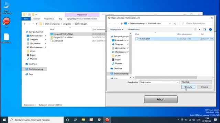This screenshot has height=123, width=220.
Task: Toggle the preview pane icon in the dialog
Action: pyautogui.click(x=205, y=29)
